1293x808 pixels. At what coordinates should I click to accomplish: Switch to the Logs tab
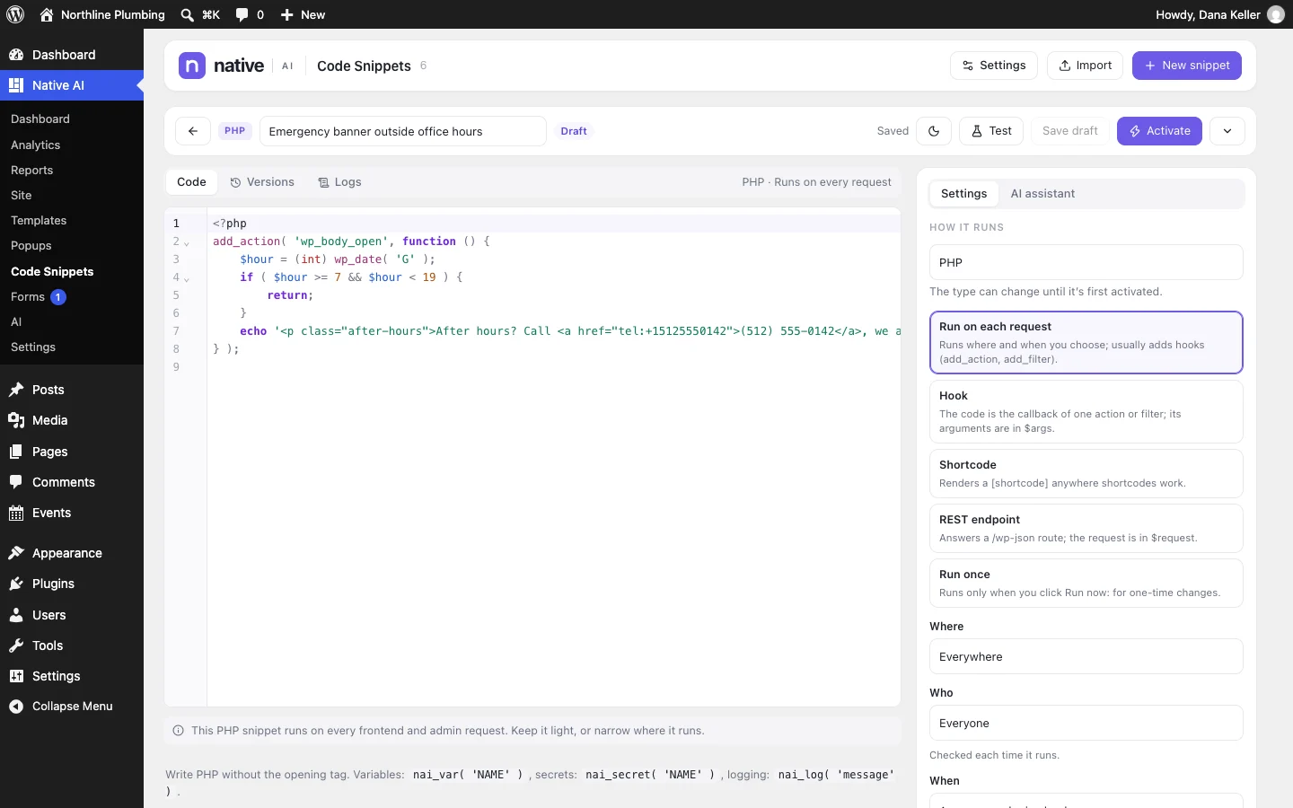339,182
